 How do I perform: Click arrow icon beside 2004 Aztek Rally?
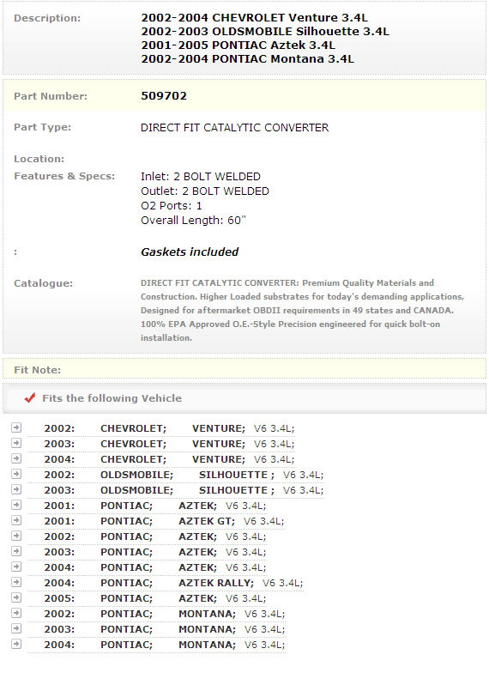click(x=16, y=582)
